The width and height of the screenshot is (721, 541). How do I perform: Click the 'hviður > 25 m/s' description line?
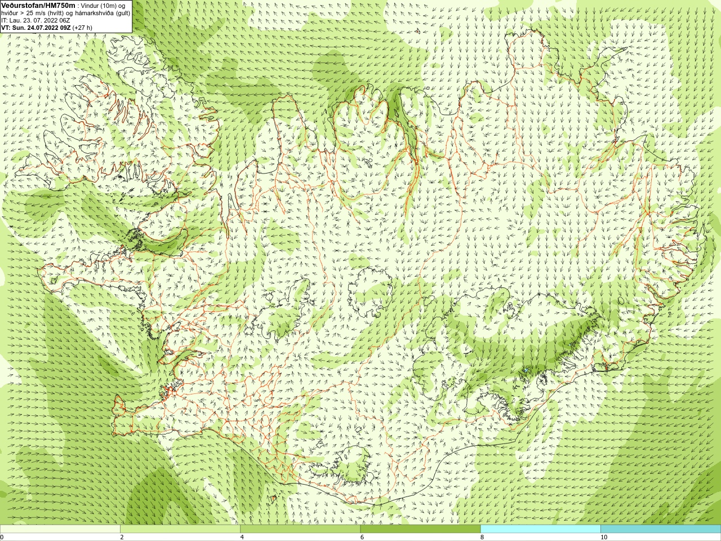[x=66, y=12]
